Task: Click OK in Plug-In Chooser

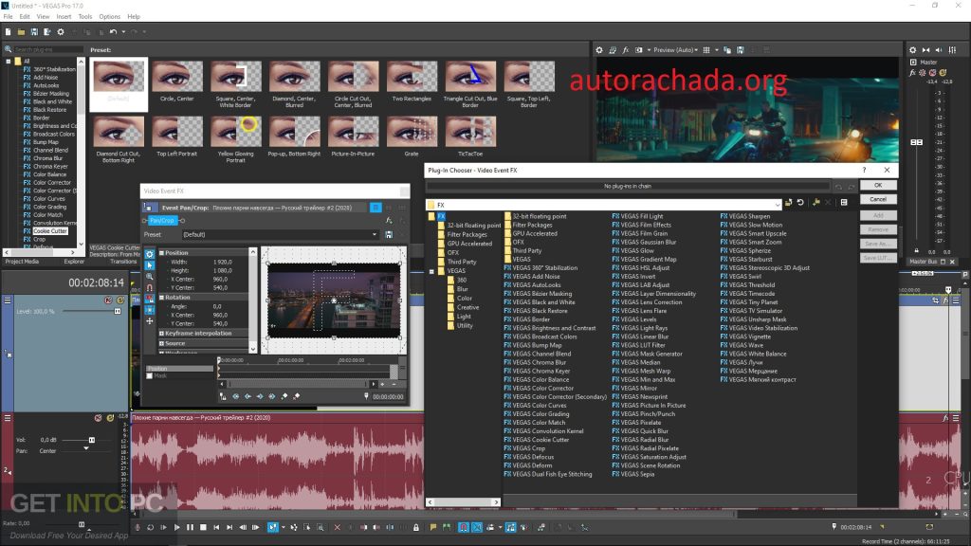Action: [x=877, y=185]
